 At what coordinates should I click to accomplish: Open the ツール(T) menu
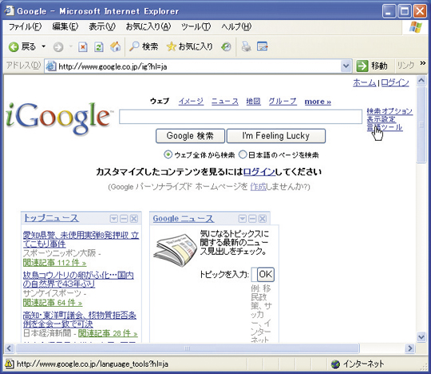(x=196, y=26)
